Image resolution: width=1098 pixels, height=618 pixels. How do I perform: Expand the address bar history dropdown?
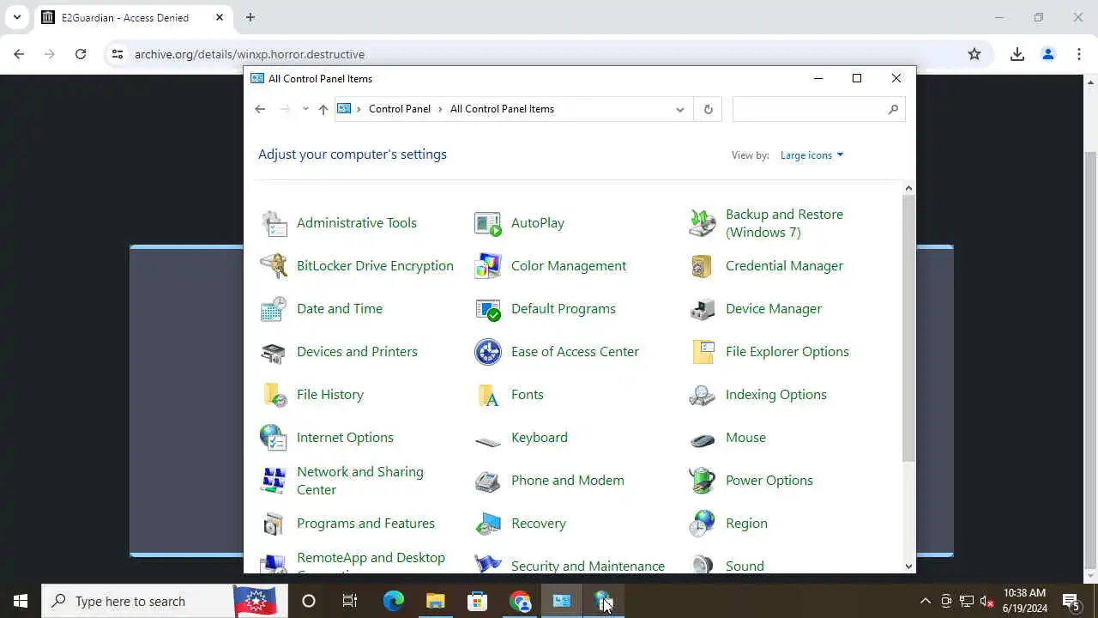click(679, 109)
